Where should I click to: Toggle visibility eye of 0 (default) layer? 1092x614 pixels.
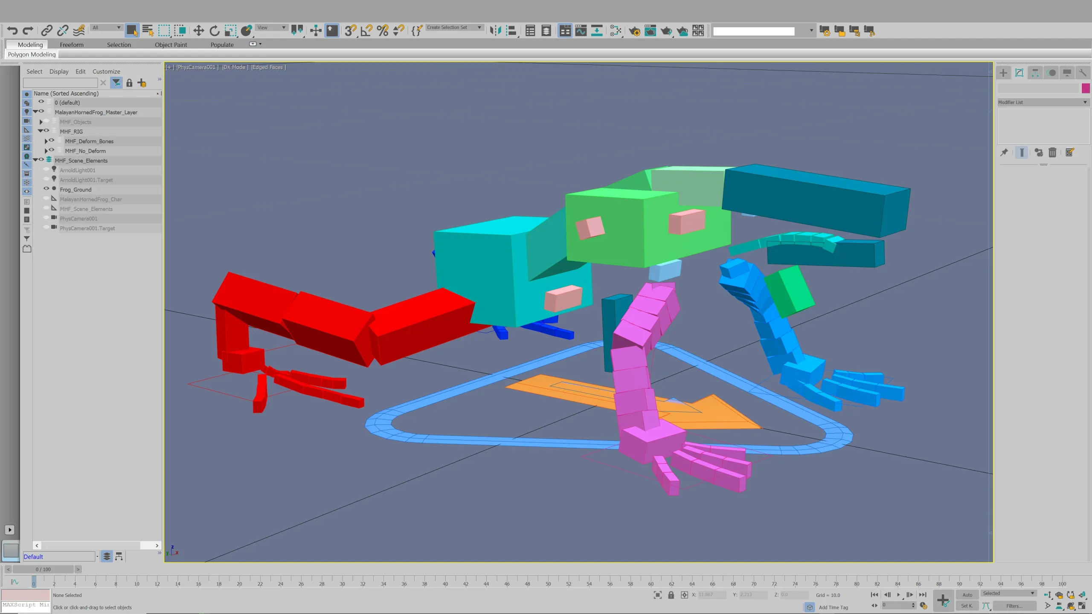(41, 102)
